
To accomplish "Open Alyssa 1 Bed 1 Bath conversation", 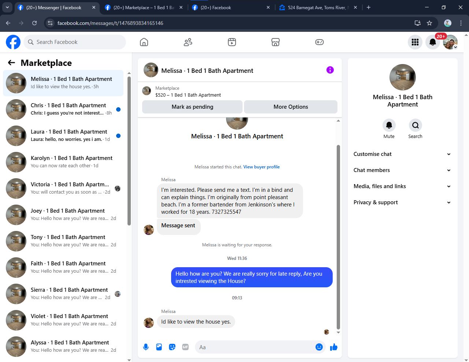I will 63,347.
